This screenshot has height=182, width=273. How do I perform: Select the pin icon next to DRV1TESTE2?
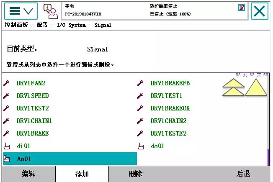[140, 133]
